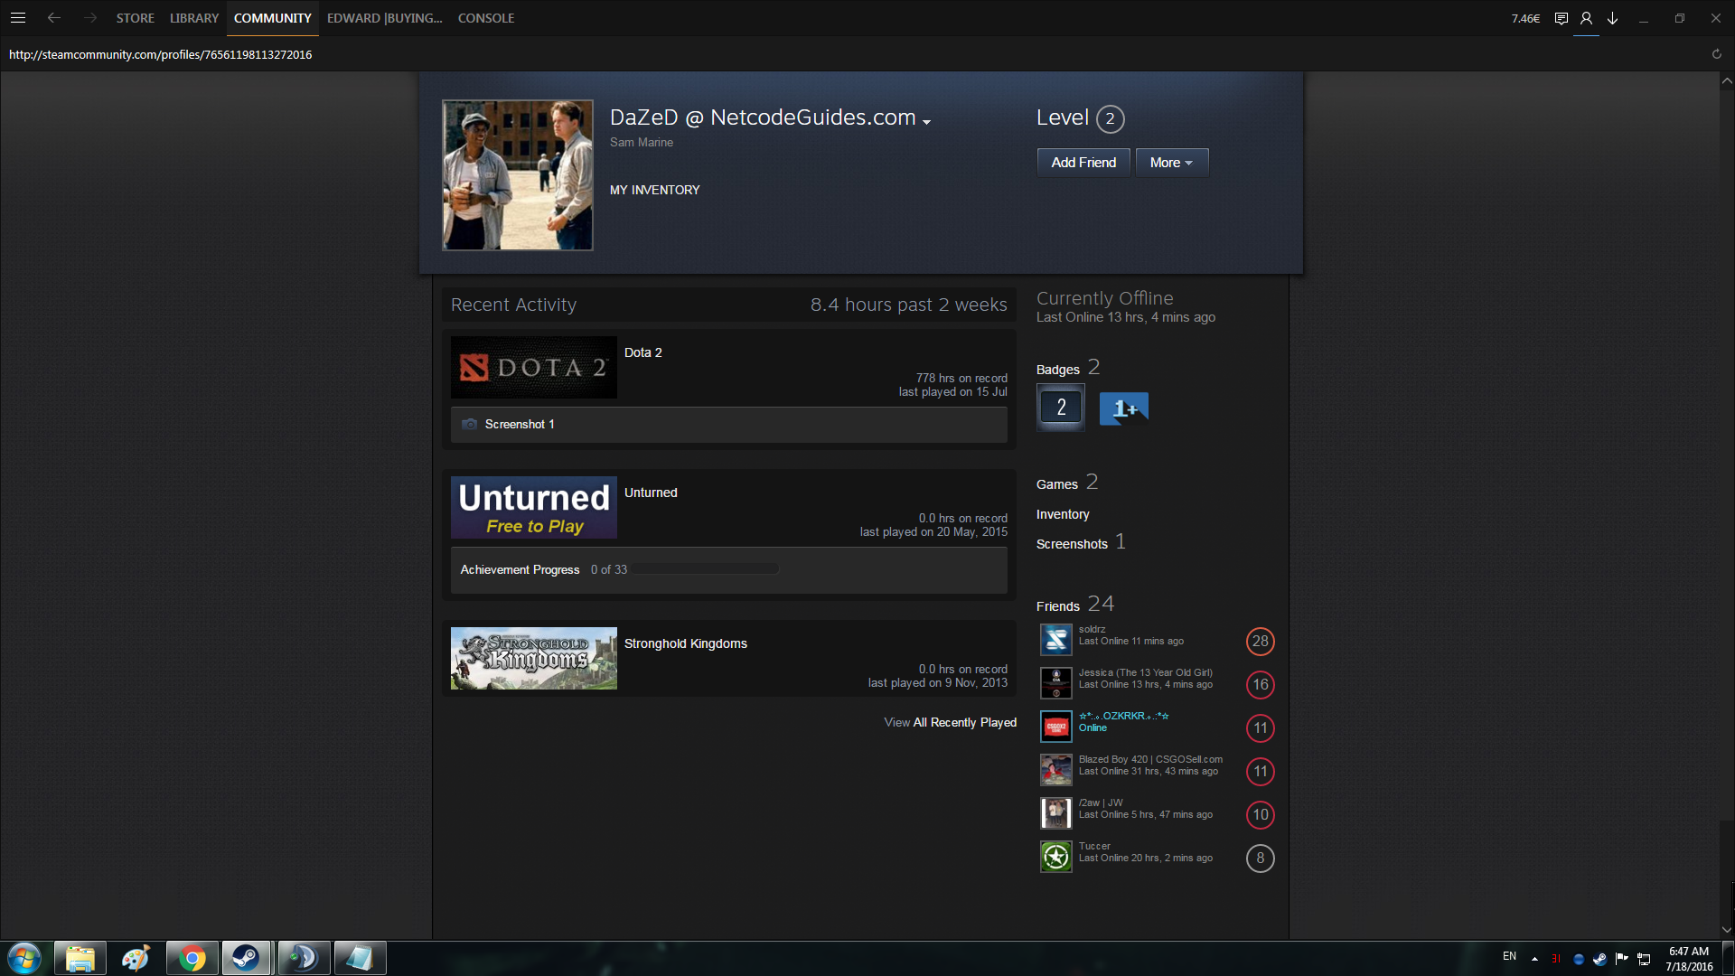Open the More dropdown button

(1171, 163)
